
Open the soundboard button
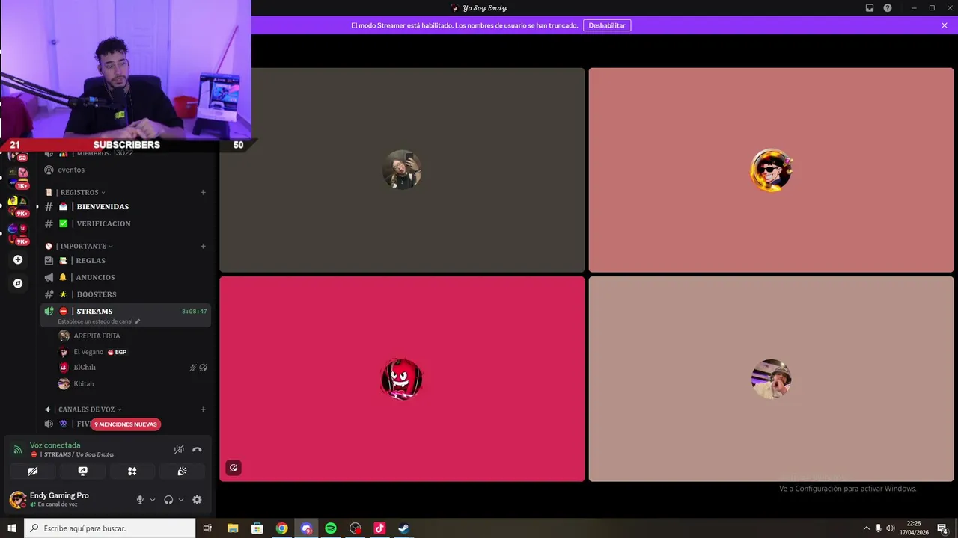pyautogui.click(x=182, y=471)
